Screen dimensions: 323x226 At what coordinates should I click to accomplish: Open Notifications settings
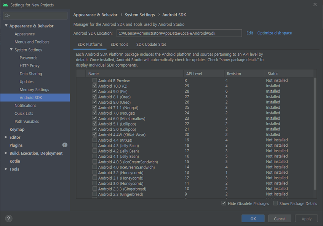[26, 106]
